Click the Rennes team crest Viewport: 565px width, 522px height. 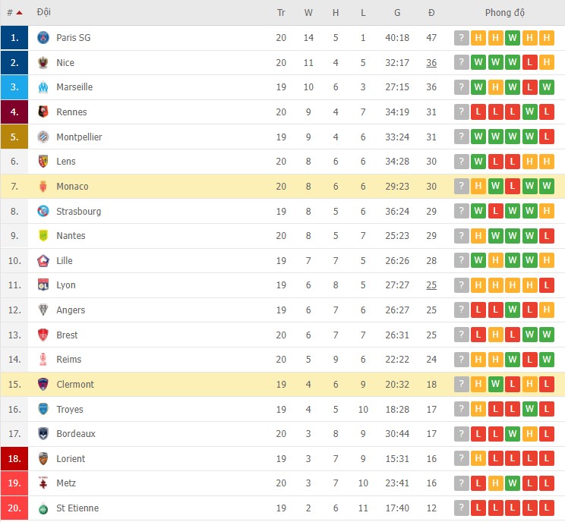tap(43, 112)
